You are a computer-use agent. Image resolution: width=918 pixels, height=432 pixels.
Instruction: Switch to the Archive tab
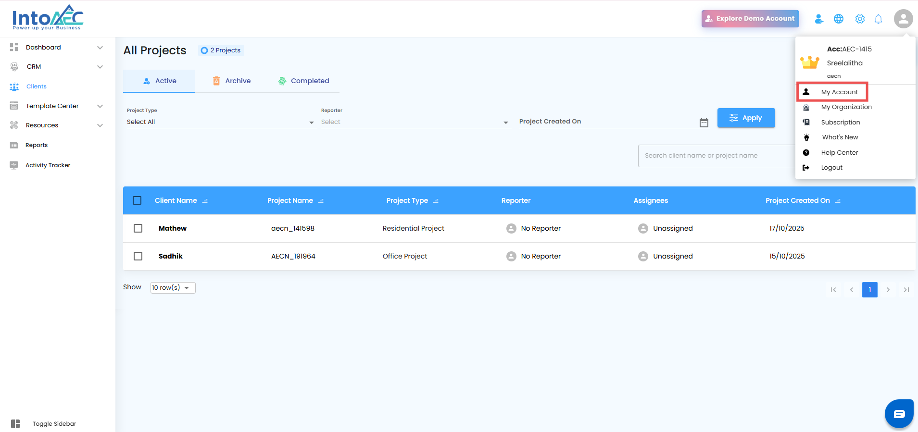tap(232, 81)
